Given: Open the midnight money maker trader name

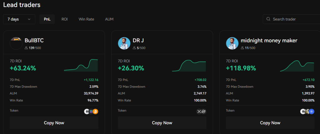Looking at the screenshot, I should point(268,41).
